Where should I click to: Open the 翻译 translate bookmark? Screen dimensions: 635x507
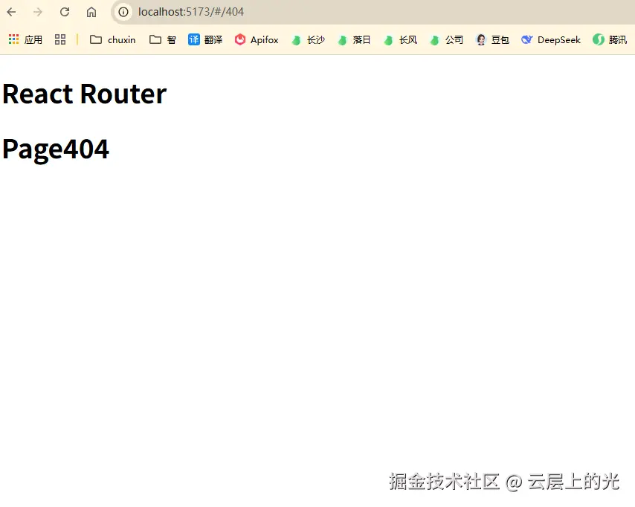pyautogui.click(x=205, y=39)
